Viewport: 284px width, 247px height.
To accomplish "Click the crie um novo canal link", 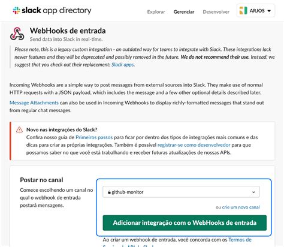I will click(x=241, y=207).
